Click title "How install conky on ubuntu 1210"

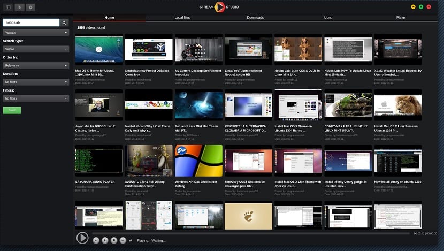pyautogui.click(x=398, y=182)
